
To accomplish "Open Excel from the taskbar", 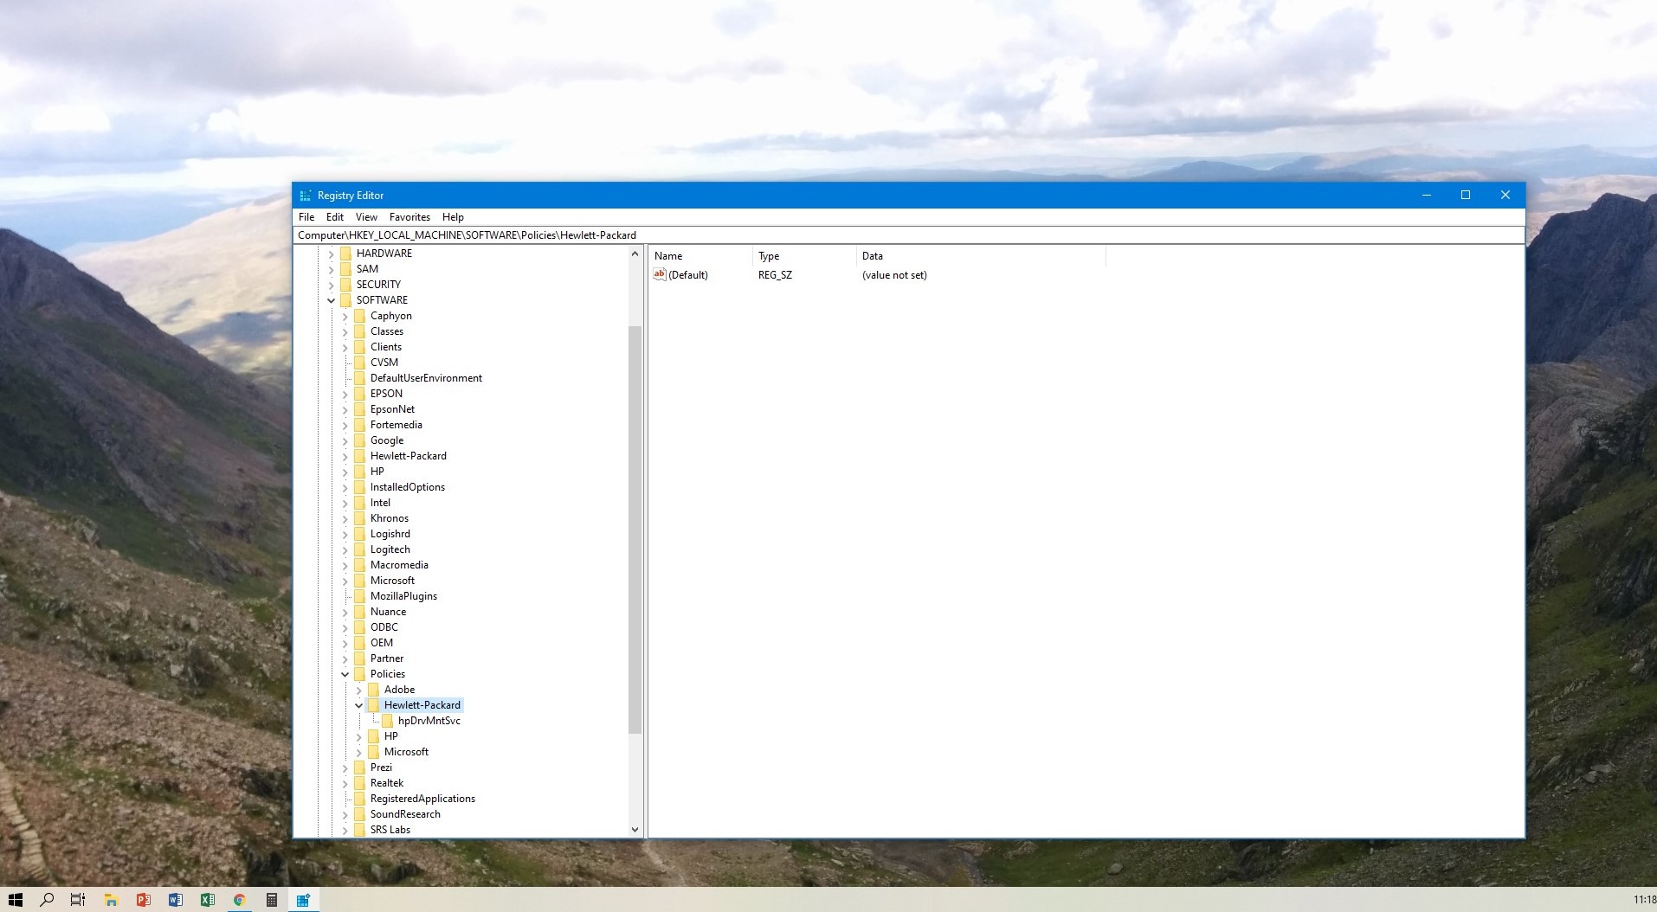I will 208,900.
